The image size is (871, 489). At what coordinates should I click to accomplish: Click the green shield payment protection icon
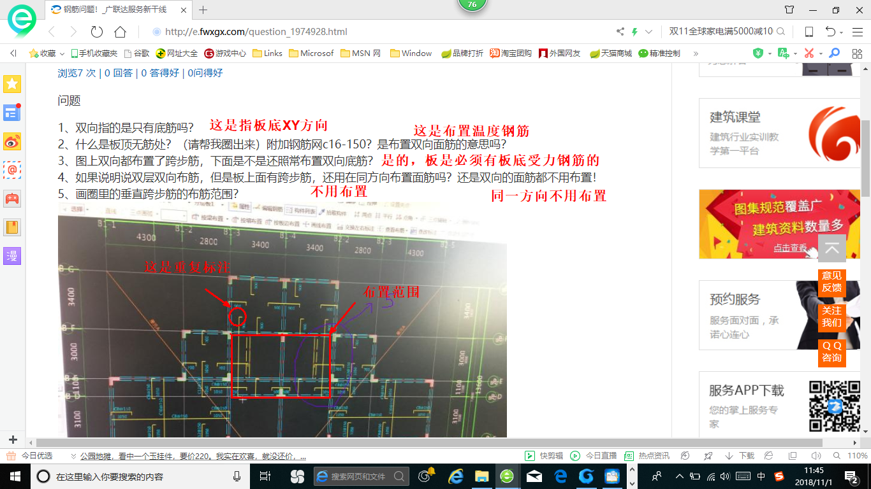pyautogui.click(x=758, y=53)
